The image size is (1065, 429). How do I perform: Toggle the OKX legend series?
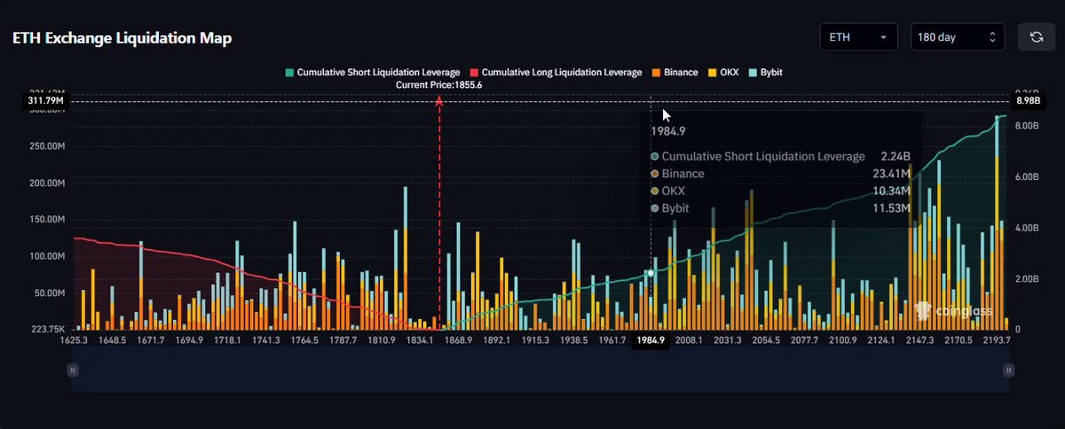[x=723, y=72]
